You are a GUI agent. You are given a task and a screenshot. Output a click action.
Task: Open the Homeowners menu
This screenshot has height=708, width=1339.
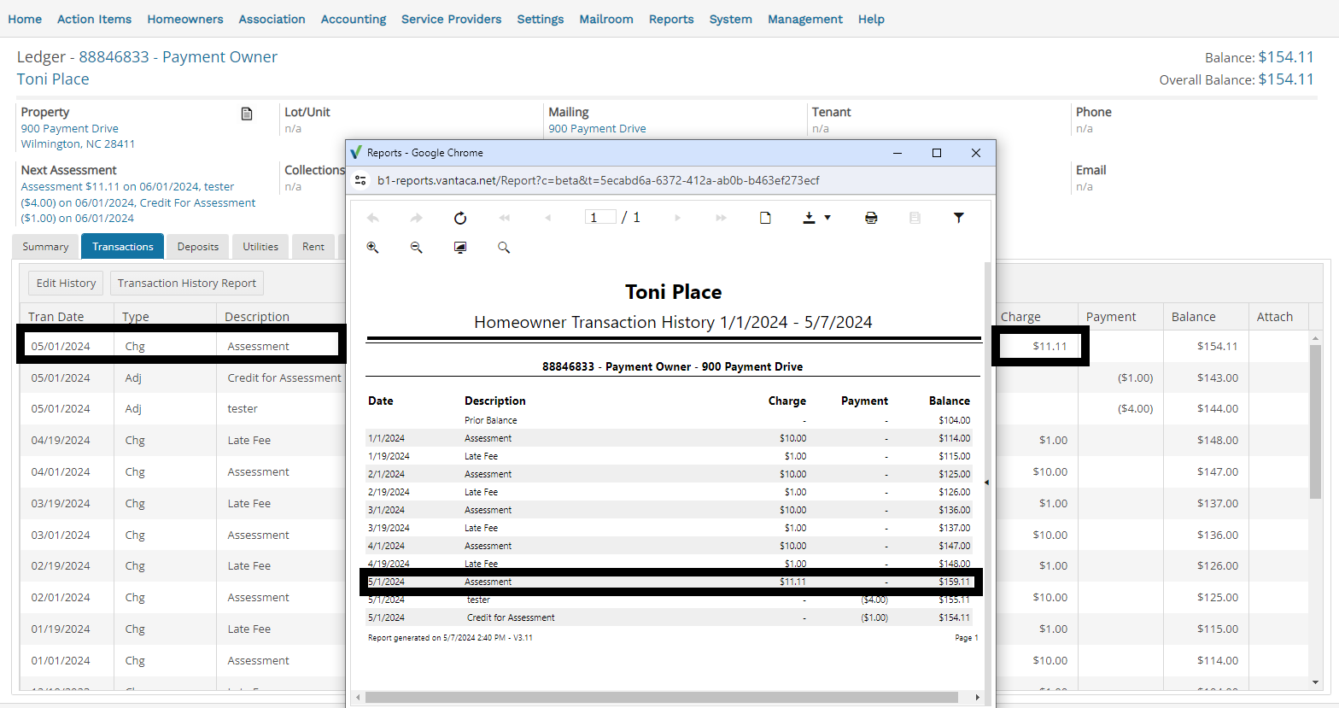point(185,19)
